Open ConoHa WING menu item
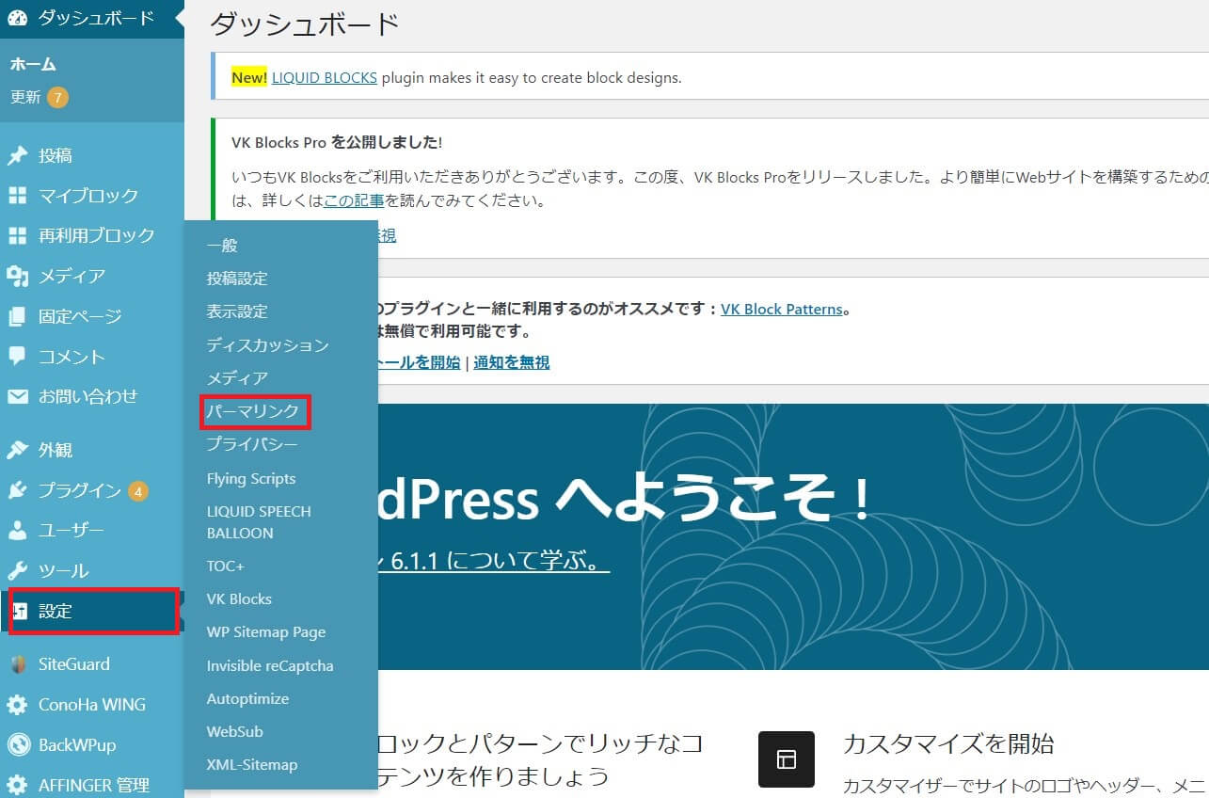The height and width of the screenshot is (798, 1209). coord(92,705)
